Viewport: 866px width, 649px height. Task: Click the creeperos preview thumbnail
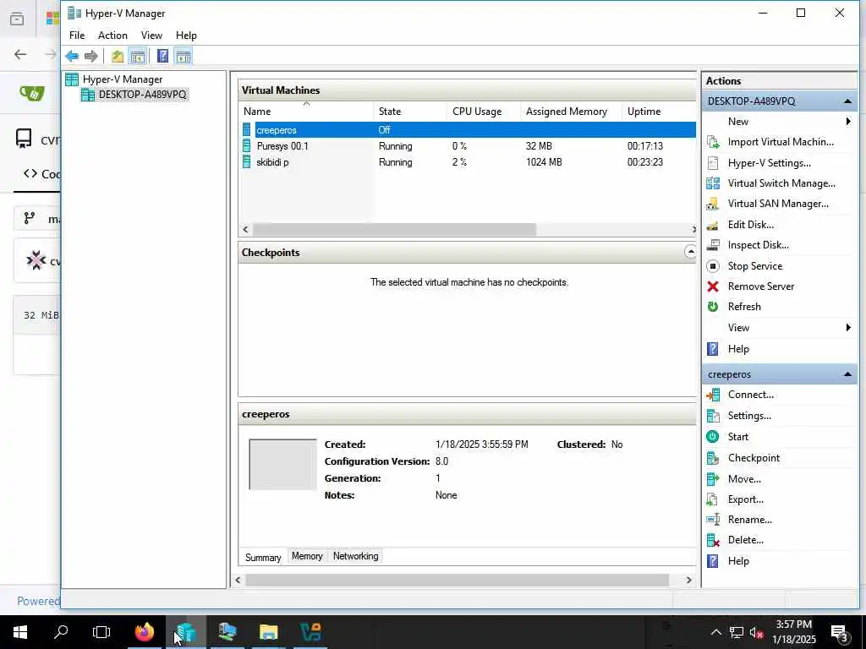pyautogui.click(x=282, y=464)
